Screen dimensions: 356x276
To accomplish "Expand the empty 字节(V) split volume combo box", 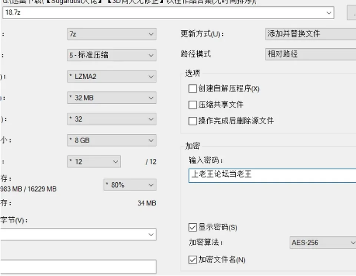I will pyautogui.click(x=78, y=234).
